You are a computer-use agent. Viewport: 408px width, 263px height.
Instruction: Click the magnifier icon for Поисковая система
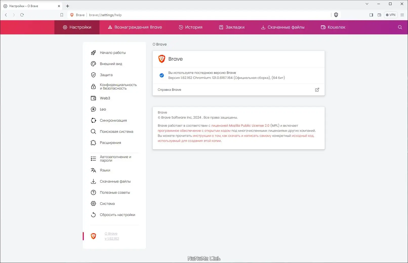pos(93,131)
